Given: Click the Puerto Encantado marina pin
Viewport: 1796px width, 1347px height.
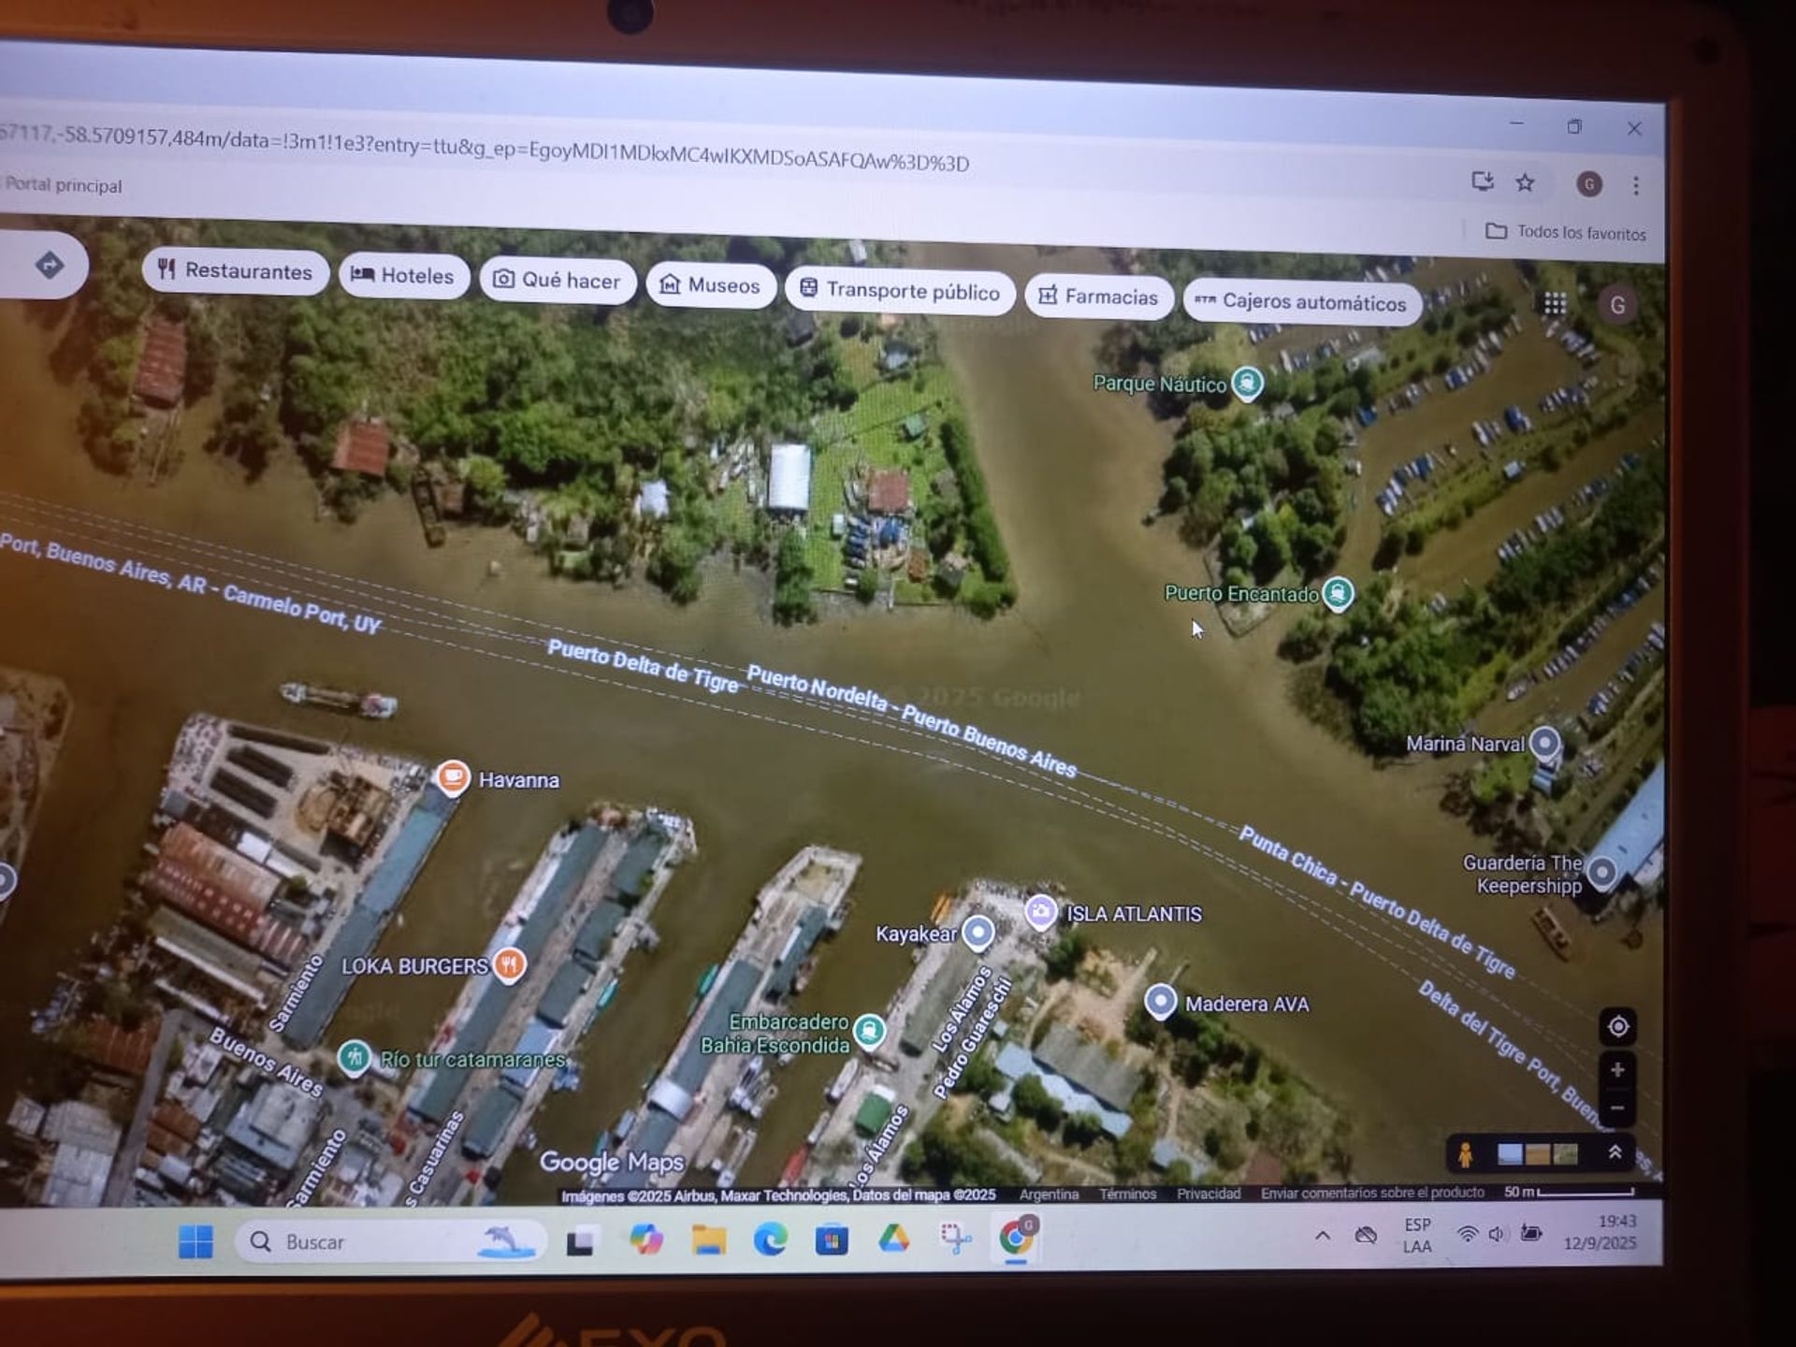Looking at the screenshot, I should point(1338,593).
